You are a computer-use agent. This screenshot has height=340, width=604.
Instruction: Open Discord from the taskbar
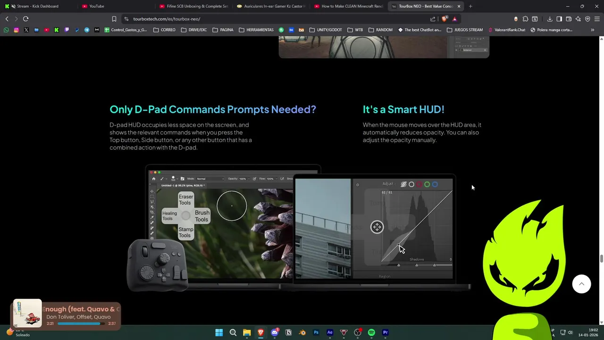point(275,332)
